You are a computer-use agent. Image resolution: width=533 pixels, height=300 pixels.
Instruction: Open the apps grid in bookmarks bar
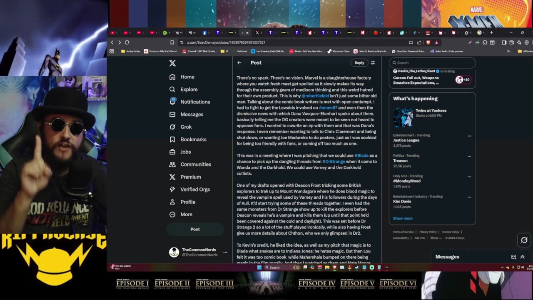[112, 51]
